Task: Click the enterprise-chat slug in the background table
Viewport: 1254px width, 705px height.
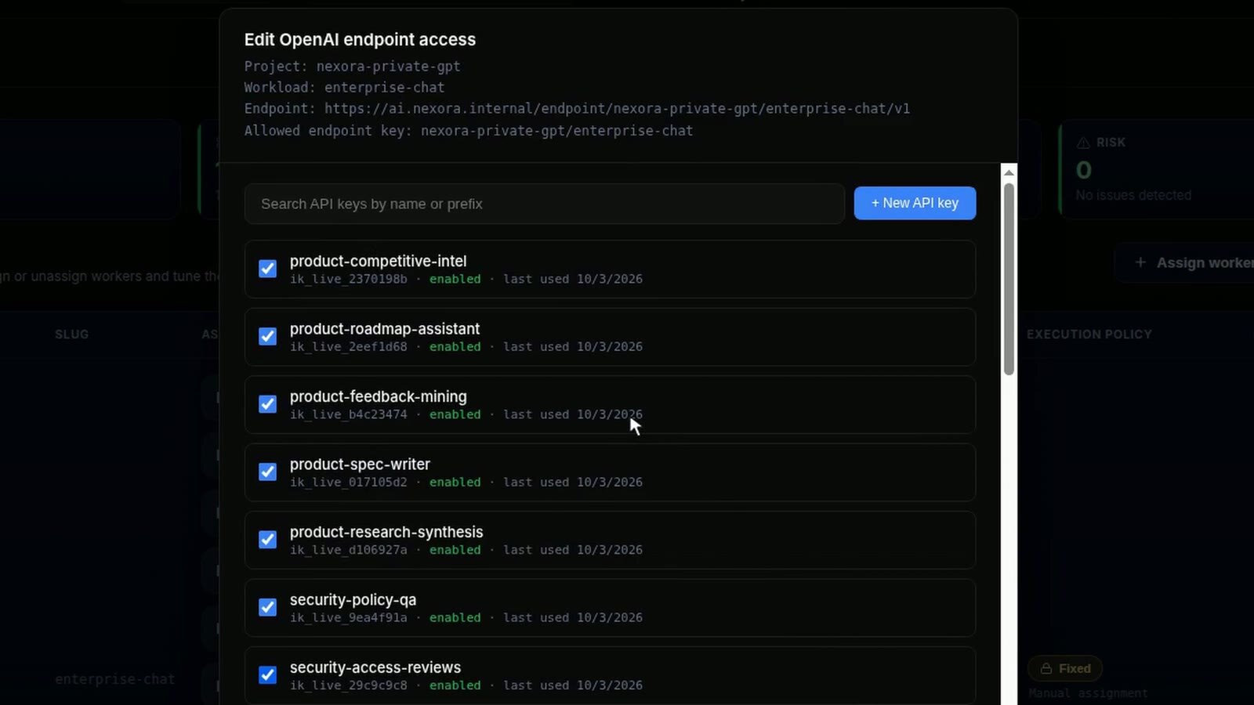Action: click(115, 679)
